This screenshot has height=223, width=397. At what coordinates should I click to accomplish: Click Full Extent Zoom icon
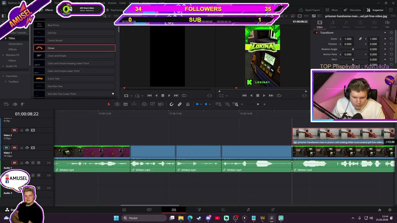(218, 104)
